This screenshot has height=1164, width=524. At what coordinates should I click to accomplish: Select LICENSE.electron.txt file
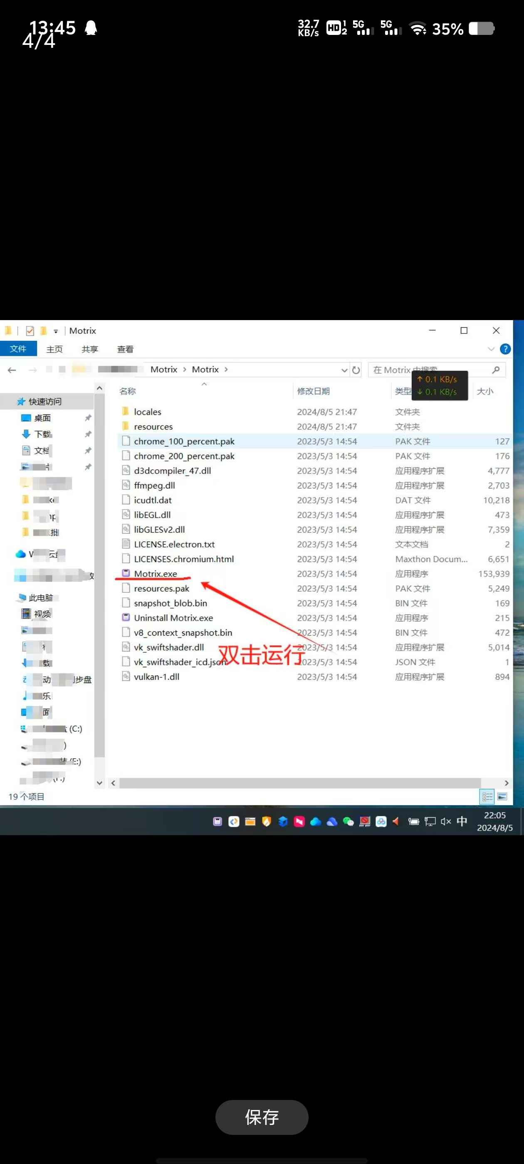[174, 544]
